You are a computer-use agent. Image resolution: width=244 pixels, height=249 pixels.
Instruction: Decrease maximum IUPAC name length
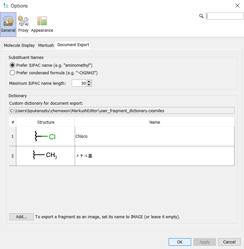[x=89, y=85]
